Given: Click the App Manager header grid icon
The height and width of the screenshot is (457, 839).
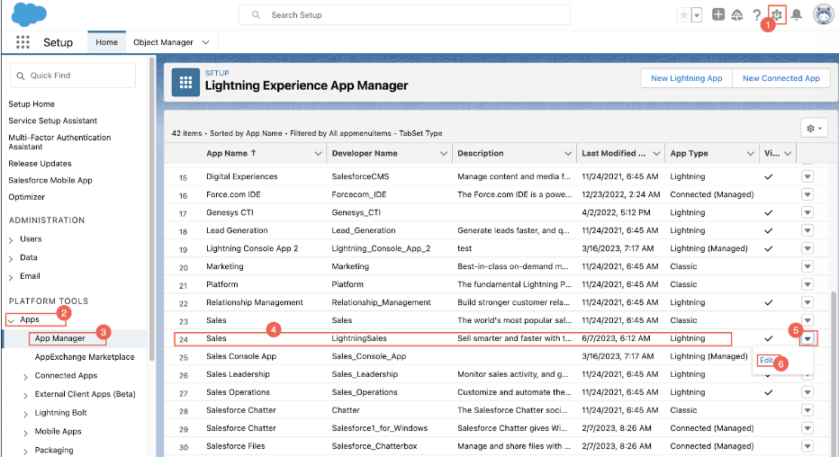Looking at the screenshot, I should click(185, 82).
